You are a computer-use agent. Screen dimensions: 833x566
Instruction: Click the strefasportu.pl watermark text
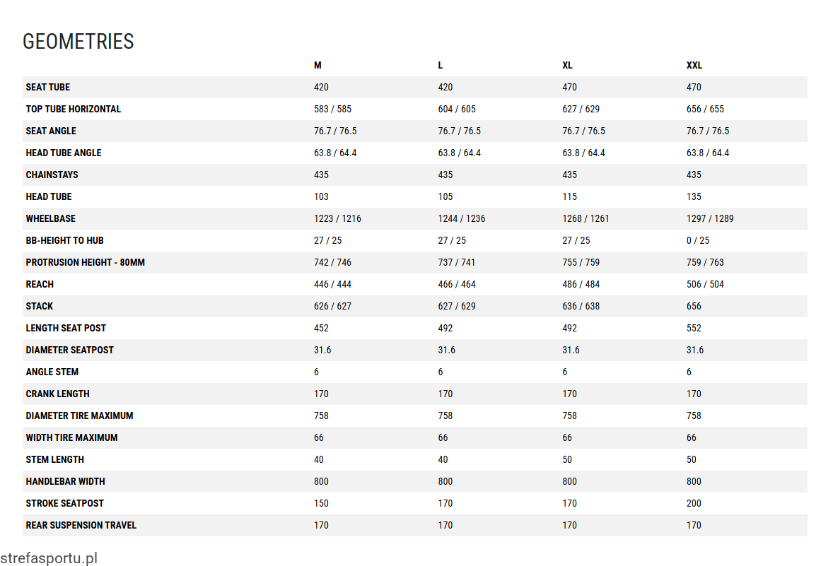coord(49,558)
